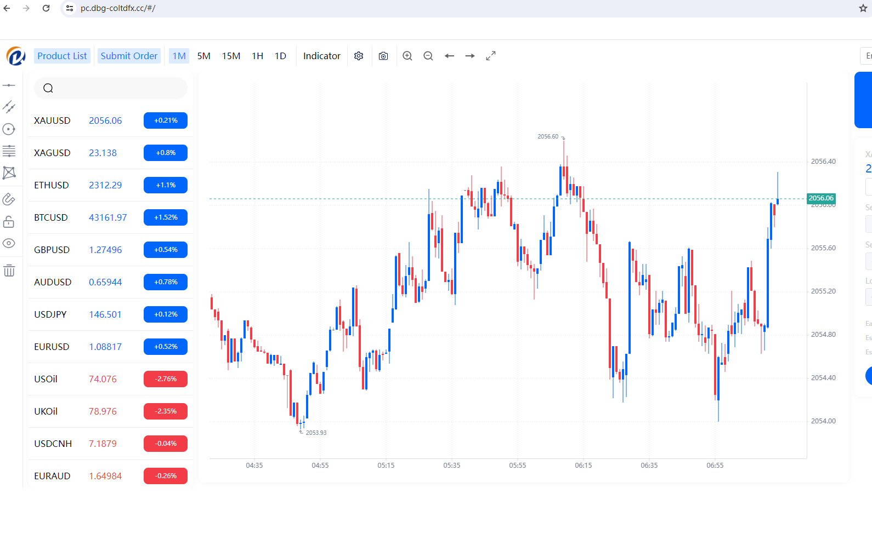Open the Product List
This screenshot has width=872, height=534.
coord(62,56)
